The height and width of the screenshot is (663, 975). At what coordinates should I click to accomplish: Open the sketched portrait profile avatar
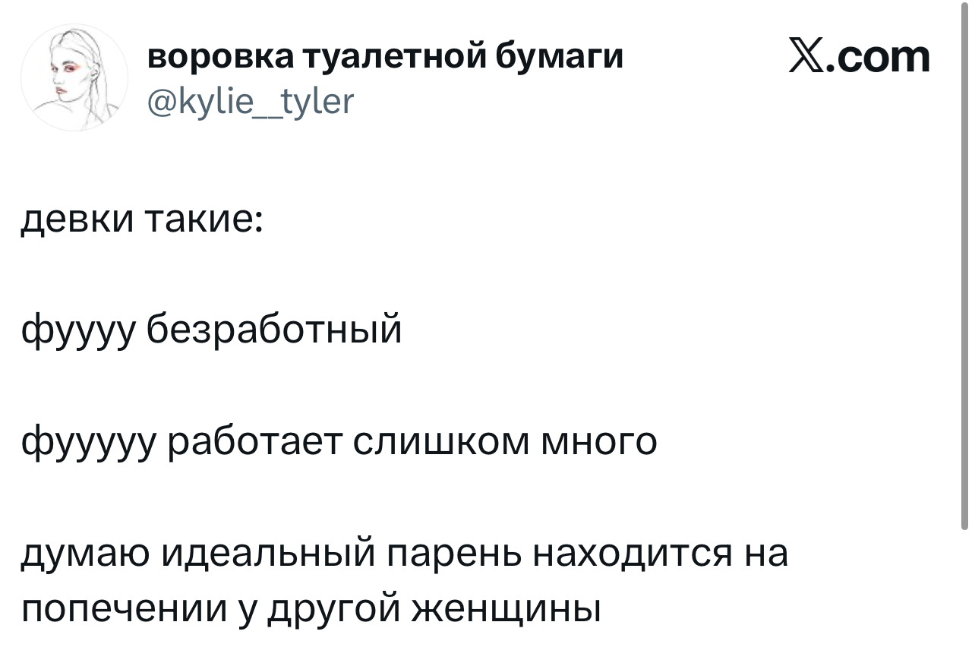click(74, 77)
